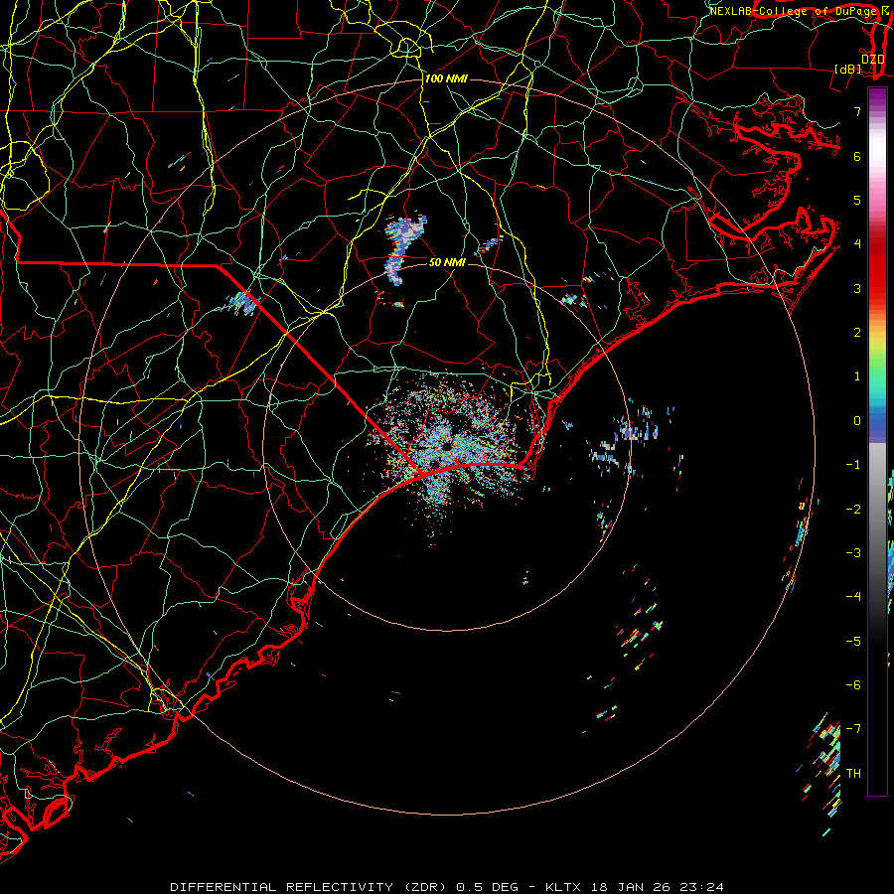Click the 50 NMI range ring label
This screenshot has height=894, width=894.
pyautogui.click(x=447, y=262)
